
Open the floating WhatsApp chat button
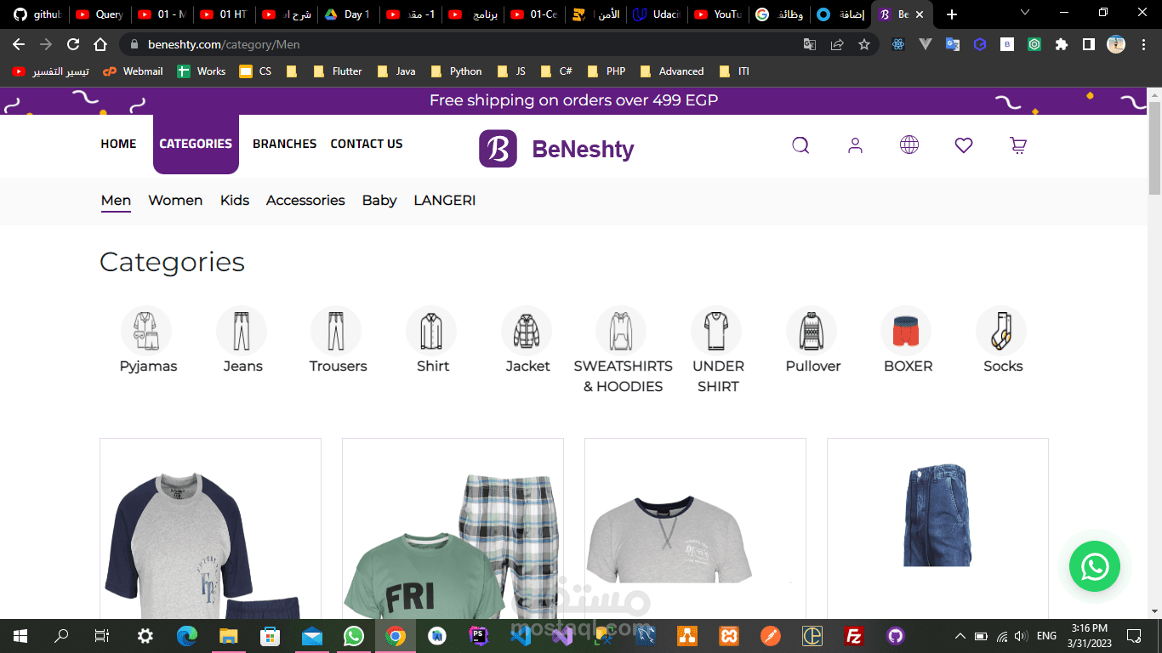[1095, 566]
